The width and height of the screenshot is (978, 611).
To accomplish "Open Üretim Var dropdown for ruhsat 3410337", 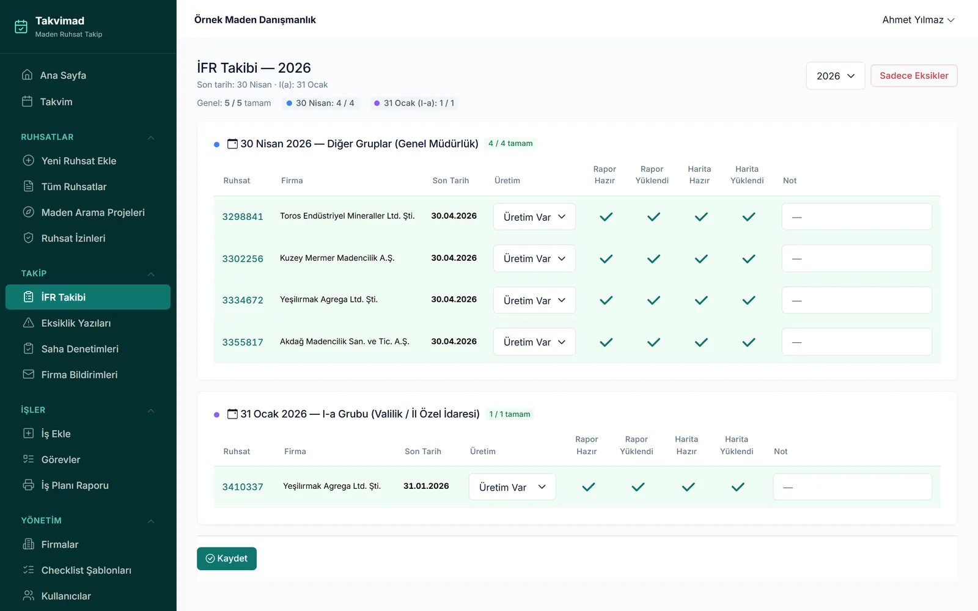I will pyautogui.click(x=512, y=487).
